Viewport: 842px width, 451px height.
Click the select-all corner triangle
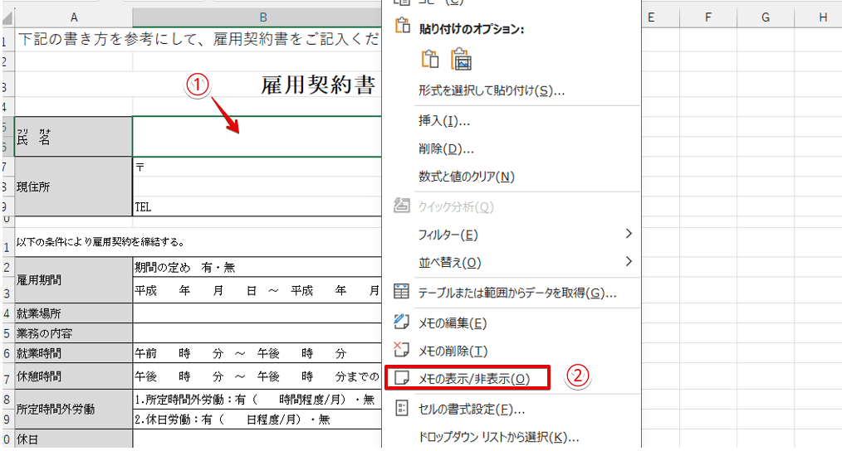(7, 19)
